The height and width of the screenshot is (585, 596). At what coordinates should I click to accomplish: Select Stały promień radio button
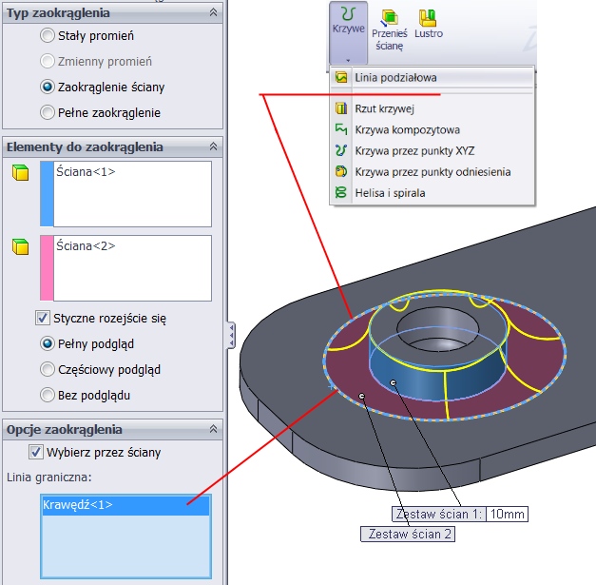[48, 35]
